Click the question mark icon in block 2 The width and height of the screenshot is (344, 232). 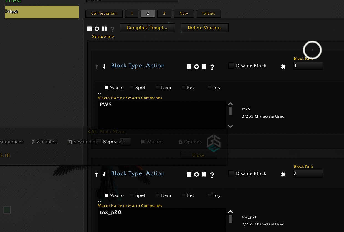point(212,175)
